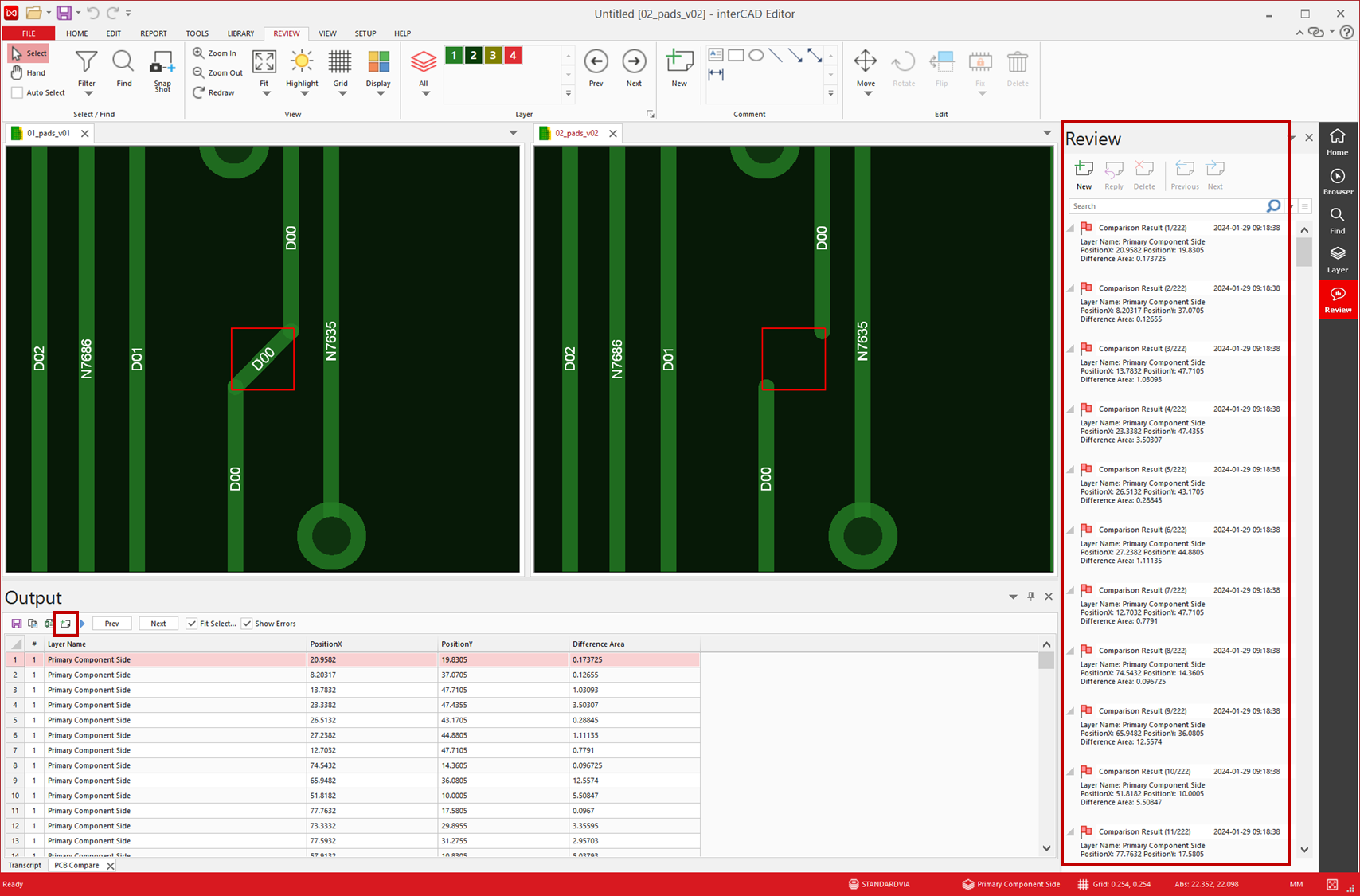This screenshot has height=896, width=1360.
Task: Collapse Comparison Result (5/222) entry
Action: 1071,471
